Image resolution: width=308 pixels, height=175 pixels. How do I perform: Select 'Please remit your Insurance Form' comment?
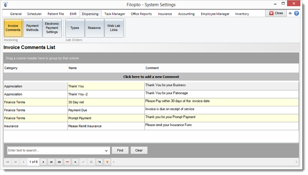(222, 126)
